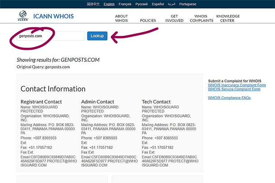Open the Knowledge Center menu

click(x=228, y=18)
